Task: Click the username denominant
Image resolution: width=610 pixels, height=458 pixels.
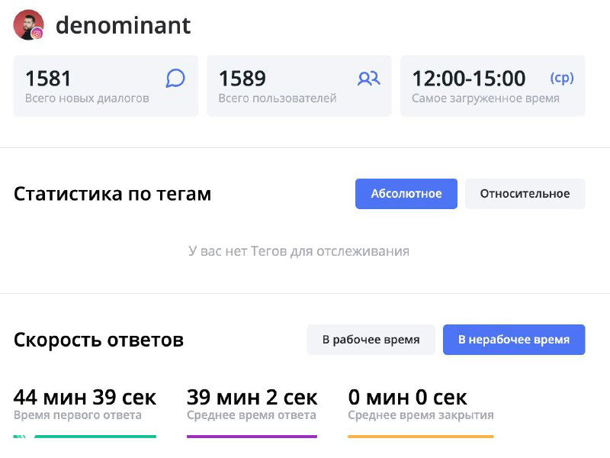Action: point(124,24)
